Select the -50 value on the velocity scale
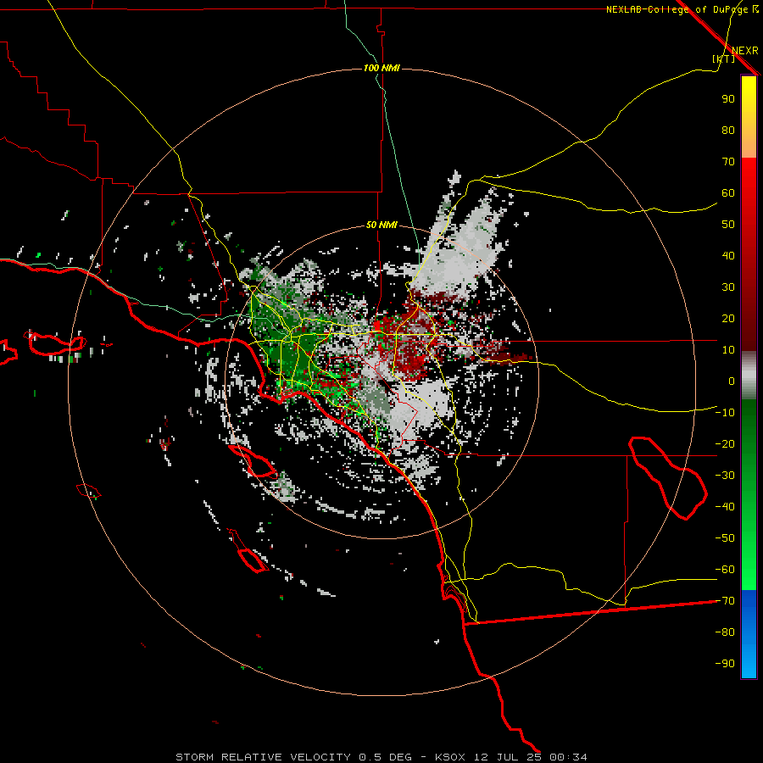This screenshot has width=763, height=763. (x=725, y=538)
